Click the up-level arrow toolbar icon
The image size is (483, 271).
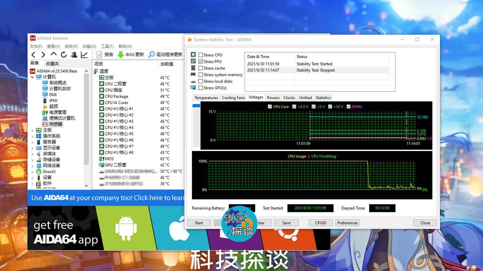coord(53,54)
